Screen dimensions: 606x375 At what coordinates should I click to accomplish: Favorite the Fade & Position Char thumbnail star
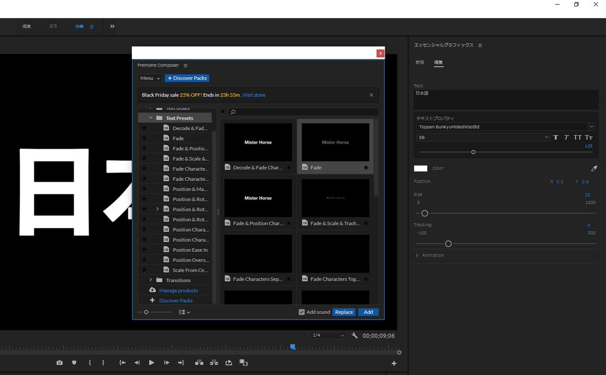[x=289, y=223]
